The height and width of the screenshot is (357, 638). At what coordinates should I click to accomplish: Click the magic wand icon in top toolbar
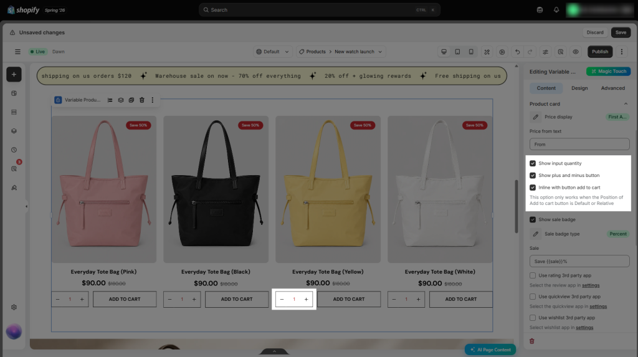[x=487, y=52]
